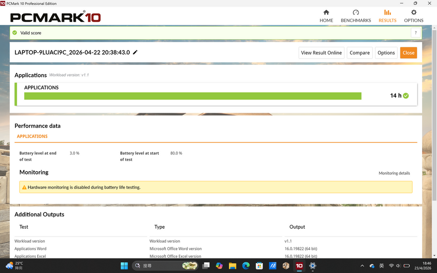This screenshot has width=437, height=273.
Task: Open Wi-Fi network tray icon
Action: pos(391,266)
